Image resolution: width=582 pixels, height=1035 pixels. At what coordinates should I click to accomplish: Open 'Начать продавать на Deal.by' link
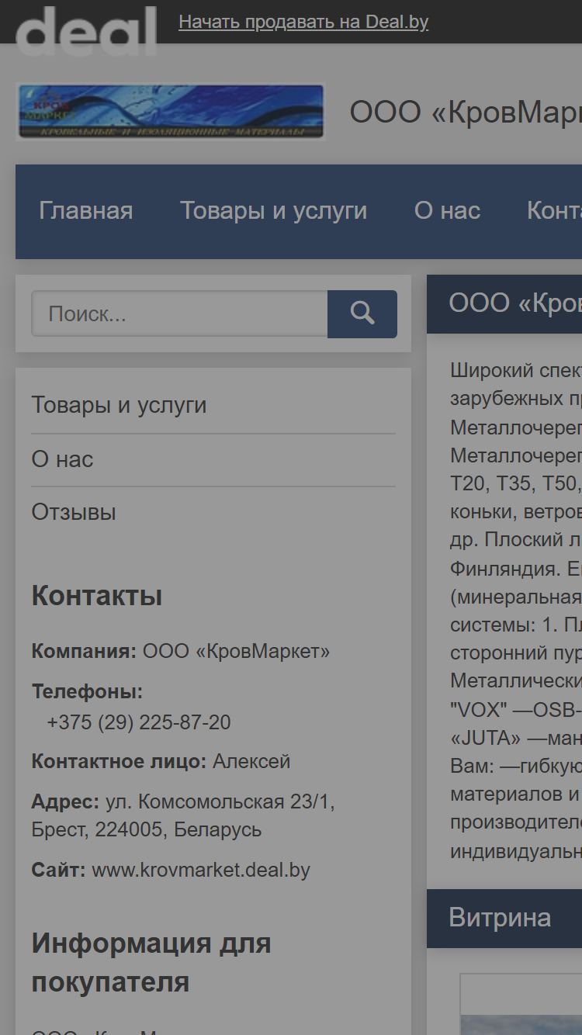coord(303,22)
